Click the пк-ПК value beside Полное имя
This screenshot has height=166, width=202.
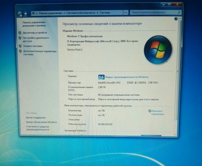tap(101, 115)
